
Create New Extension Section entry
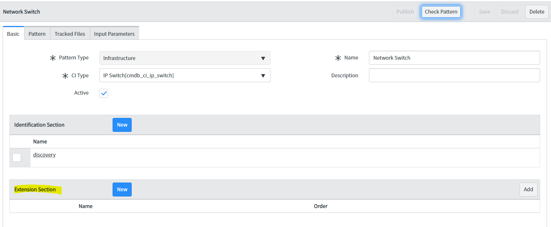tap(122, 190)
